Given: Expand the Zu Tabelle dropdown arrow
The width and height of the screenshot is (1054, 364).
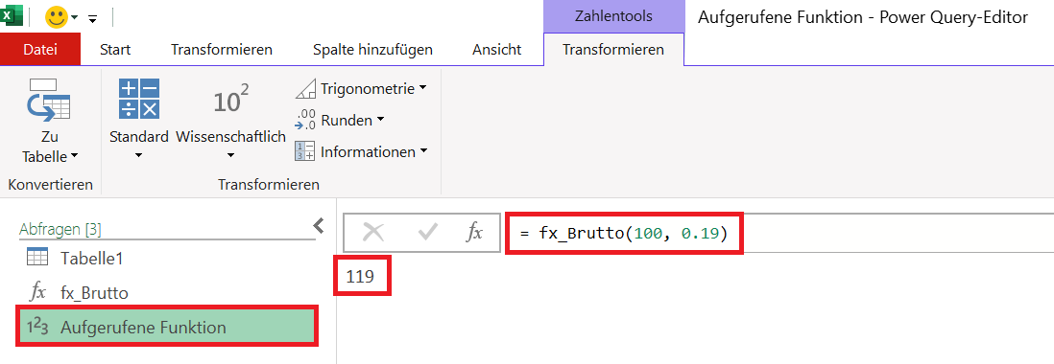Looking at the screenshot, I should 74,156.
